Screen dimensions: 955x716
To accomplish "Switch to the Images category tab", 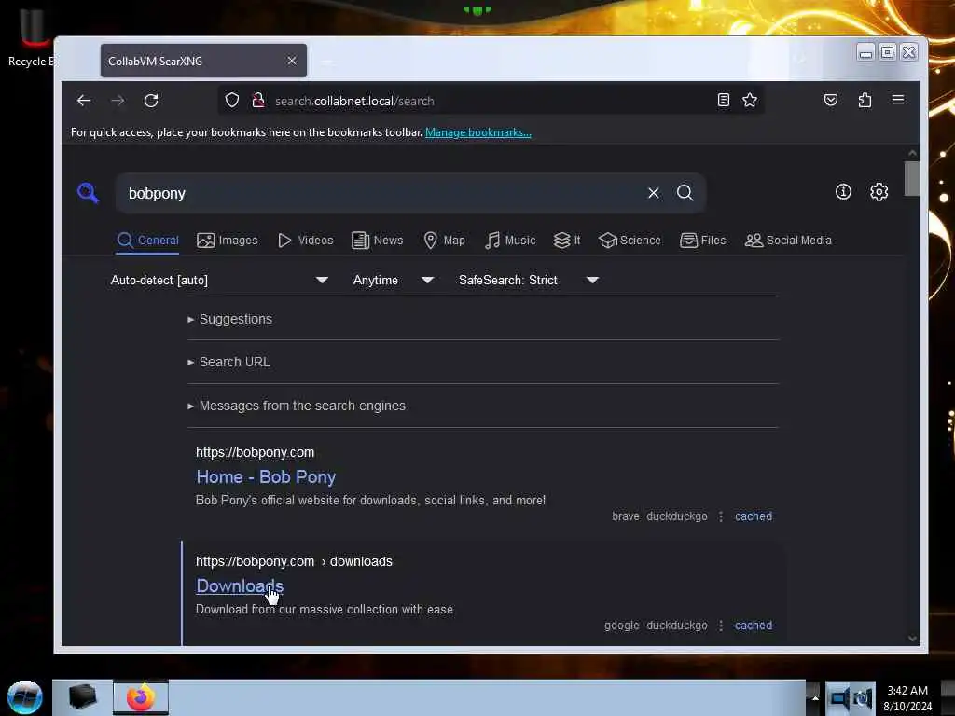I will coord(228,241).
